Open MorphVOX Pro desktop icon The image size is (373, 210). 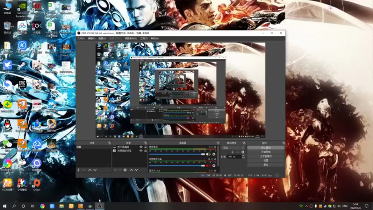(37, 10)
